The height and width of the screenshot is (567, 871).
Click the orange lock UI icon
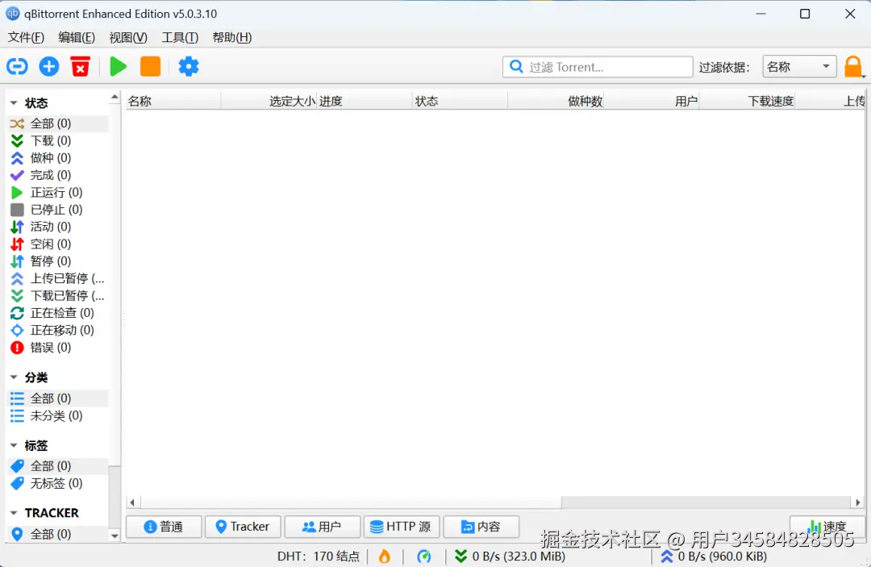pyautogui.click(x=853, y=67)
